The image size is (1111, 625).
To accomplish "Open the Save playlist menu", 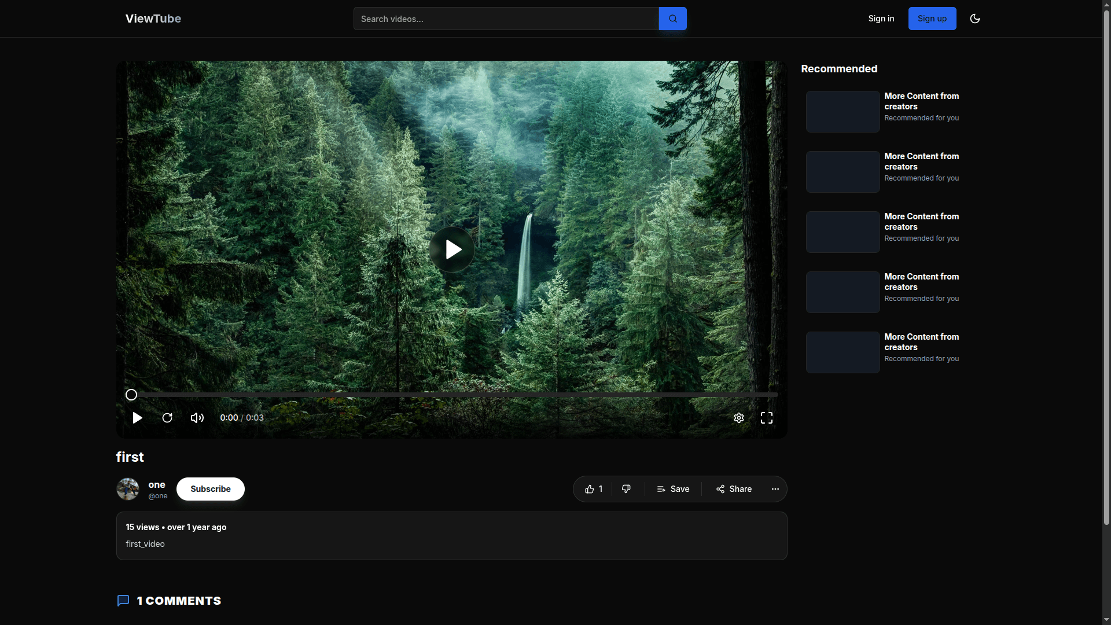I will [x=673, y=489].
